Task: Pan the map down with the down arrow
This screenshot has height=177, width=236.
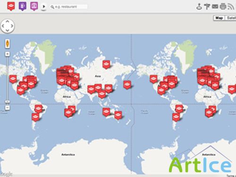Action: (x=8, y=30)
